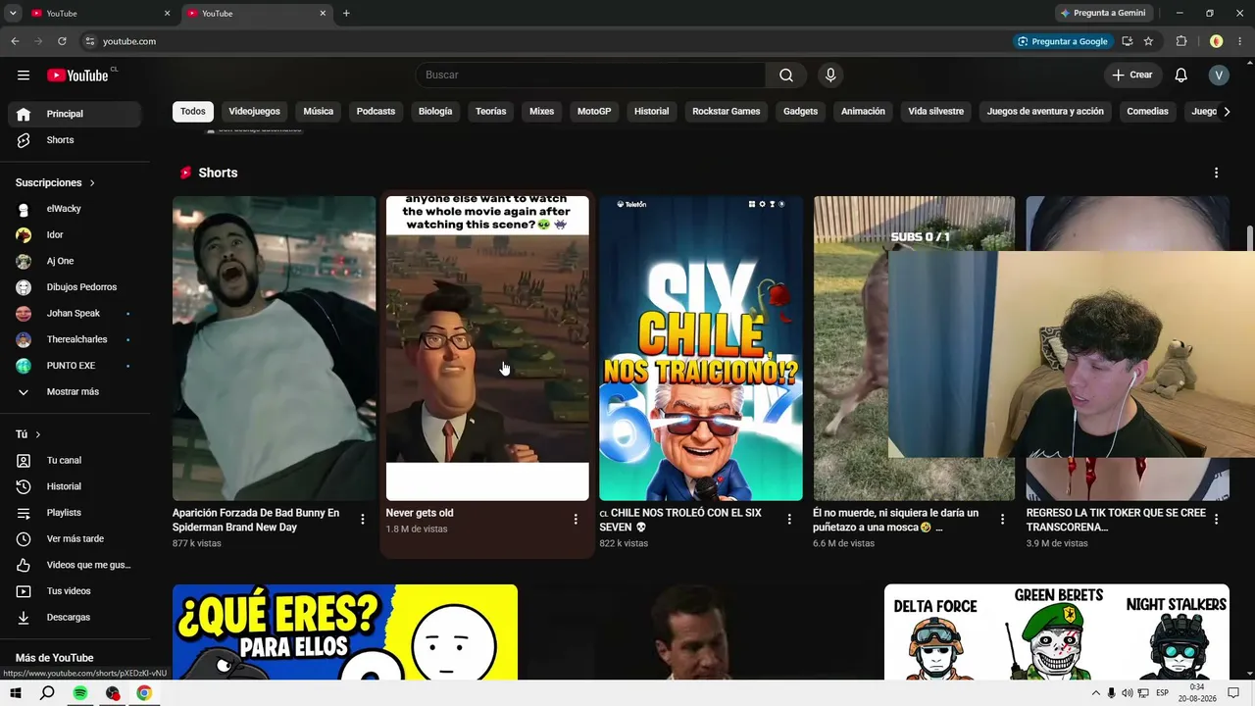Open options for Bad Bunny short
Screen dimensions: 1255x706
363,520
